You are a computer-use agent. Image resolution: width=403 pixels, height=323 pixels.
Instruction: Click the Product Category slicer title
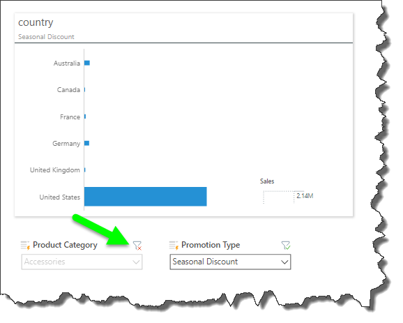65,245
